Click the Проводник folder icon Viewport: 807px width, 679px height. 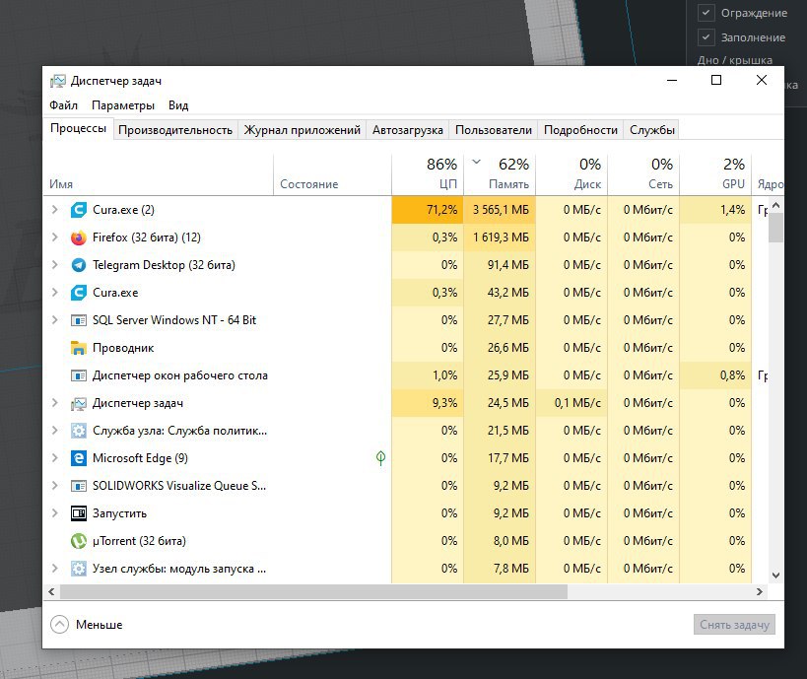[78, 348]
